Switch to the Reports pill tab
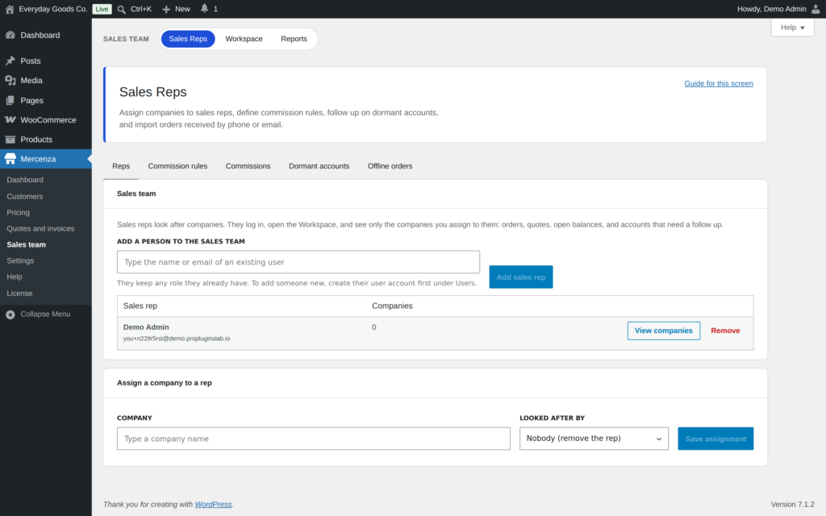Image resolution: width=826 pixels, height=516 pixels. [294, 39]
